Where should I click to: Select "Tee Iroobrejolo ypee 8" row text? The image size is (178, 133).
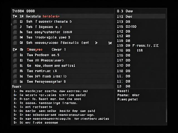point(48,37)
